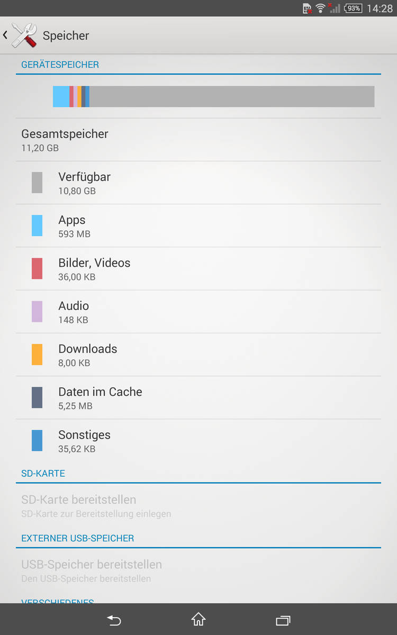Open the Audio storage entry

coord(198,312)
